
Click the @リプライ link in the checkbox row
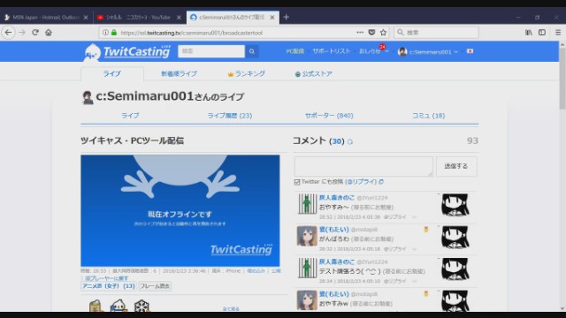[361, 182]
